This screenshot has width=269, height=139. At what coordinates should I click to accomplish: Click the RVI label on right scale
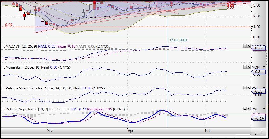coord(255,109)
